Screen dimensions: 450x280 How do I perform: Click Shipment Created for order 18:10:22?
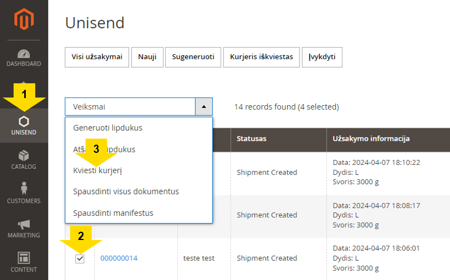(x=267, y=173)
